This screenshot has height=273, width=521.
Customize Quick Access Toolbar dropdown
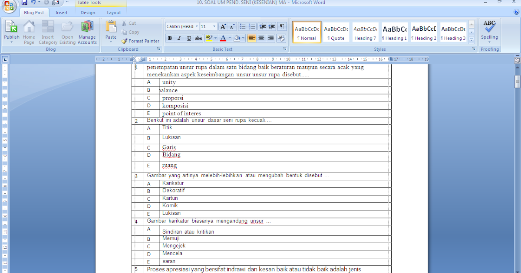point(67,3)
